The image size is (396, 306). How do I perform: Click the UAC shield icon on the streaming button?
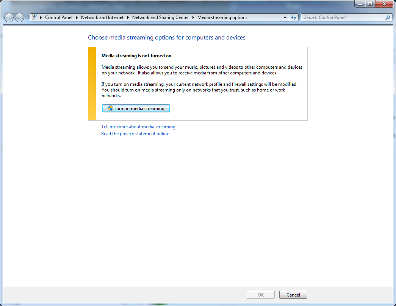110,108
